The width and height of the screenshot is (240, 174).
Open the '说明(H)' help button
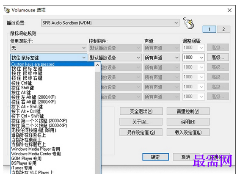tap(188, 122)
